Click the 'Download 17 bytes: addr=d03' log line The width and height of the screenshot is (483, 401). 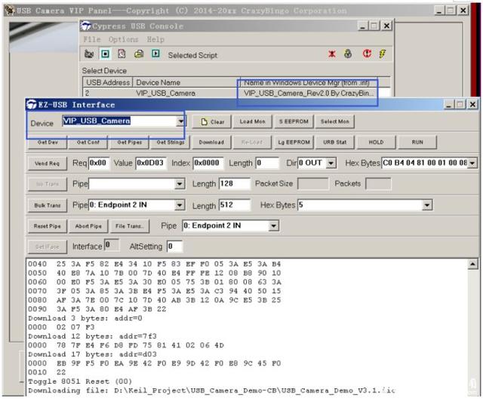[92, 354]
